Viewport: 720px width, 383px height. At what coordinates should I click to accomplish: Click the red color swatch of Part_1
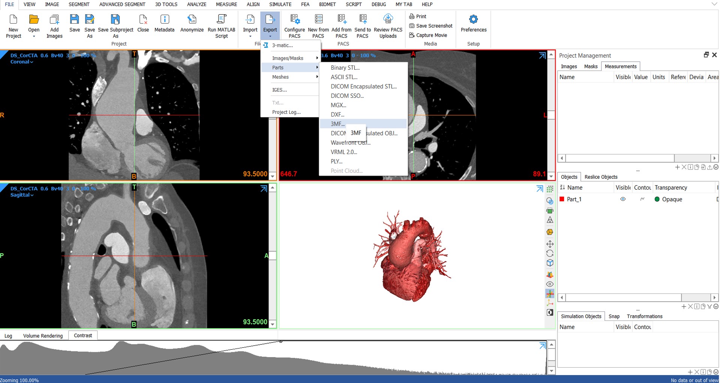click(x=562, y=199)
